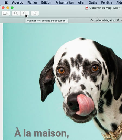Click the share button in toolbar
Screen dimensions: 122x140
pos(35,13)
